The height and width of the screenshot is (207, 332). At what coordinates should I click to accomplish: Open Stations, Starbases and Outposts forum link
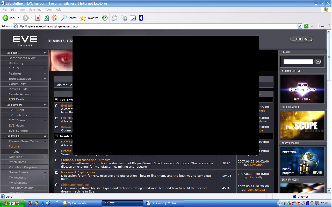pyautogui.click(x=86, y=160)
